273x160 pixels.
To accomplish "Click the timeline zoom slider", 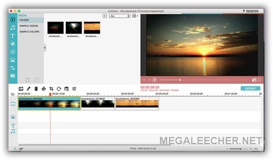I will click(x=238, y=149).
